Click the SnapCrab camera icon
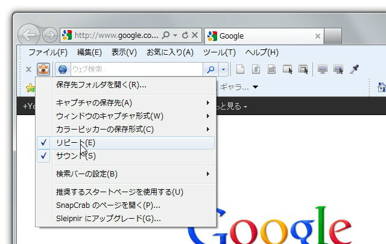The height and width of the screenshot is (244, 386). [43, 69]
